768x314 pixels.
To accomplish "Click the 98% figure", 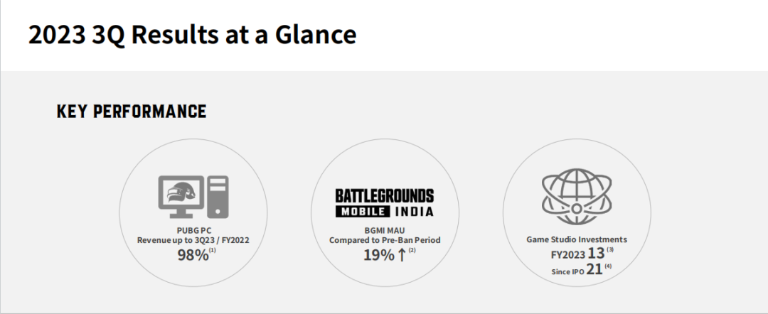I will click(x=192, y=255).
